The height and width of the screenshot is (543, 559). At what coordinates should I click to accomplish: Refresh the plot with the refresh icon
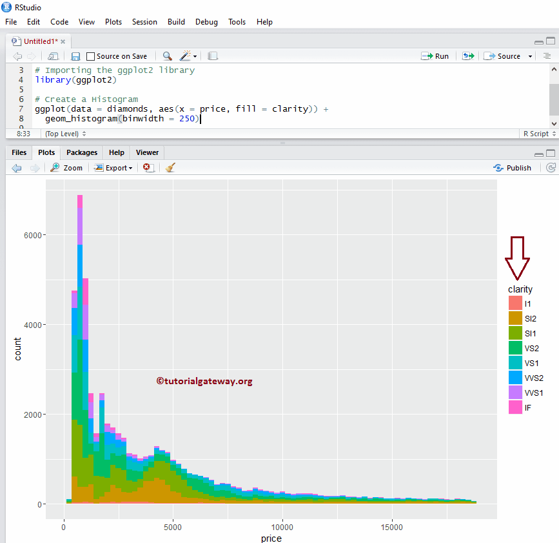coord(551,167)
